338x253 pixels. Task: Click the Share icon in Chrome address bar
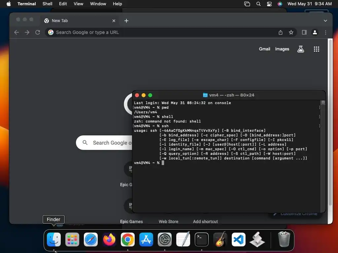click(x=281, y=32)
